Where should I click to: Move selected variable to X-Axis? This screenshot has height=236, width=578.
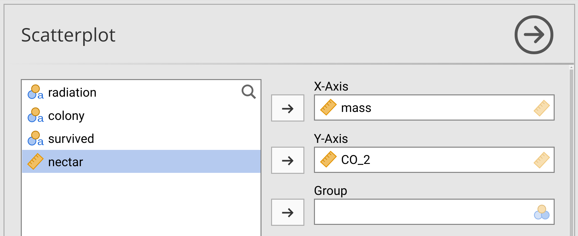(x=287, y=108)
